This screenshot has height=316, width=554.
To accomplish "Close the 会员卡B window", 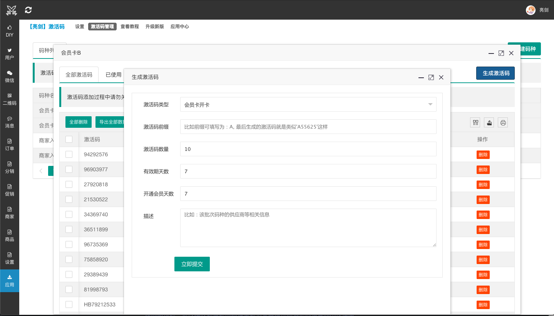I will 511,53.
